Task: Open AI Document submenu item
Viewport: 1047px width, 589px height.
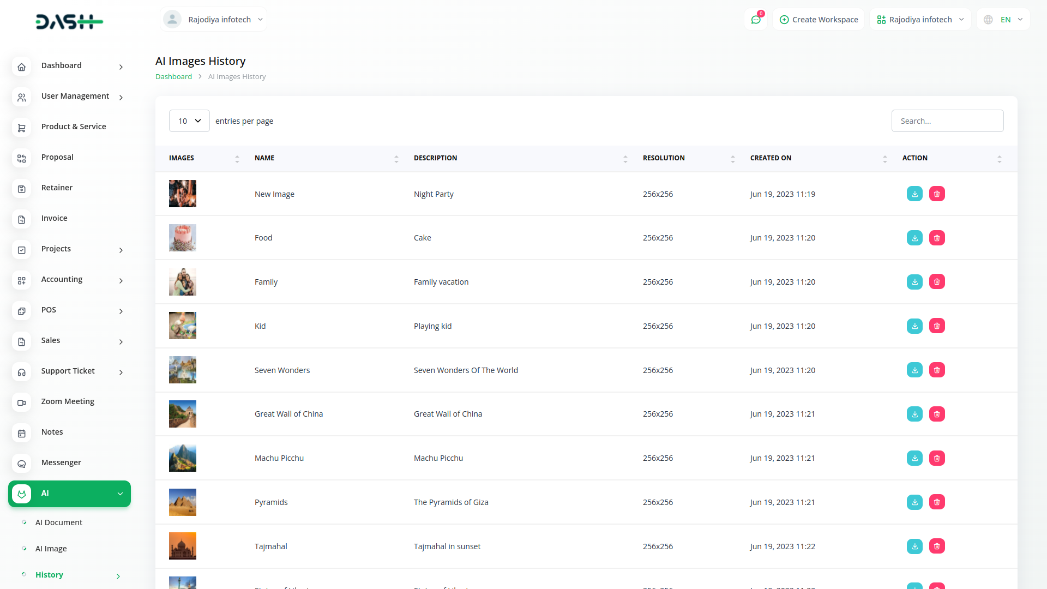Action: pyautogui.click(x=59, y=522)
